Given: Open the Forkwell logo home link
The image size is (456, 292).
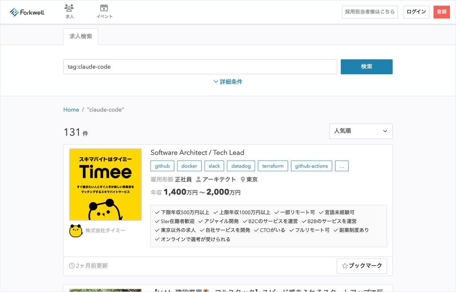Looking at the screenshot, I should (27, 12).
